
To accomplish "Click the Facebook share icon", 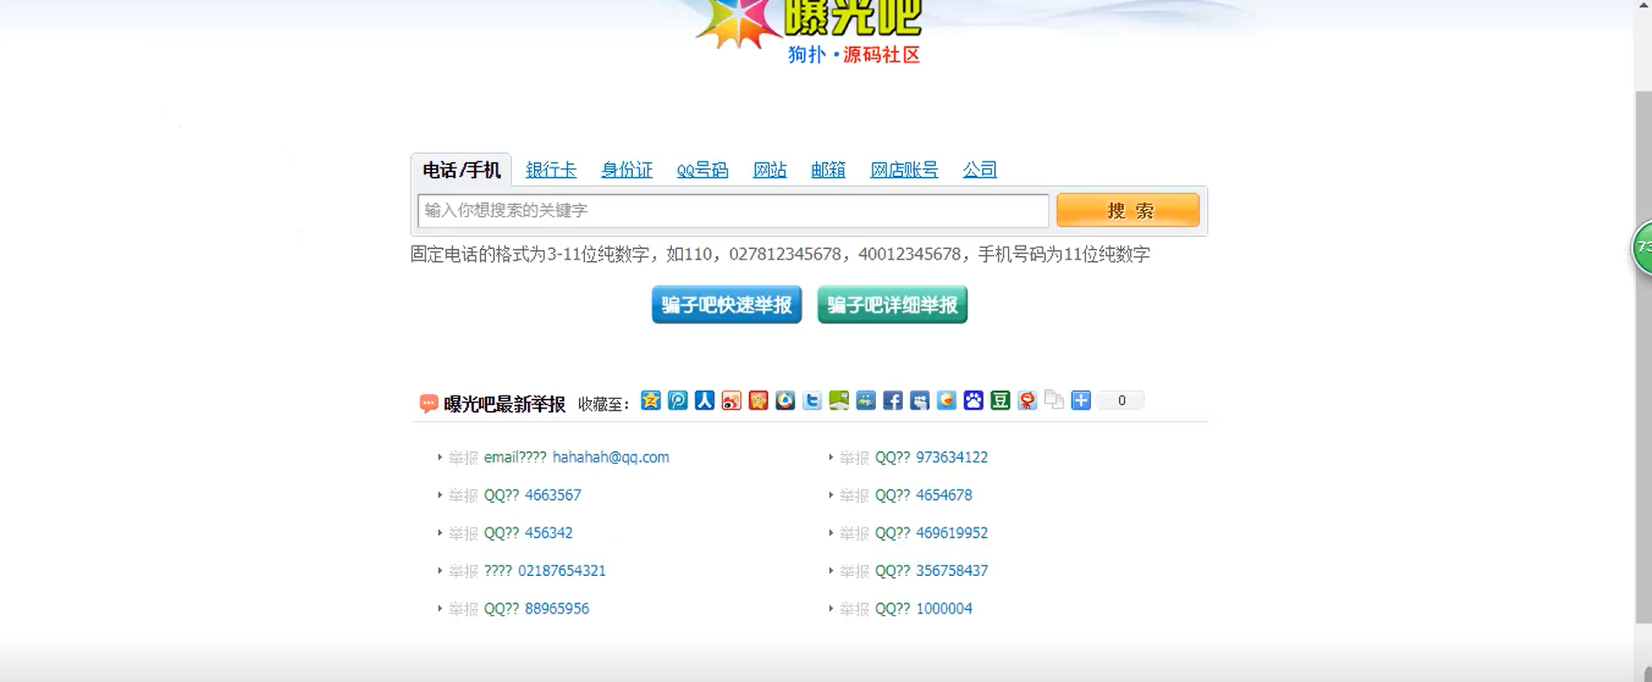I will [892, 400].
